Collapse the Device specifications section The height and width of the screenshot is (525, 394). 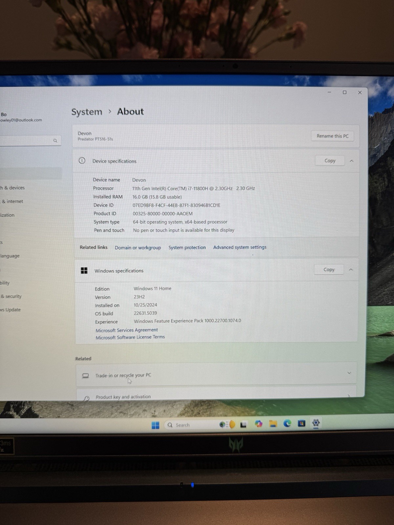click(351, 161)
